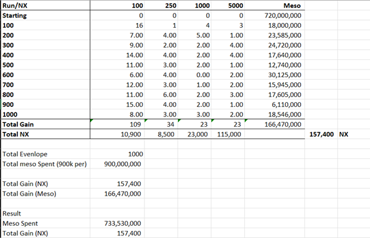Click the Result label cell
The width and height of the screenshot is (370, 238).
(x=46, y=214)
